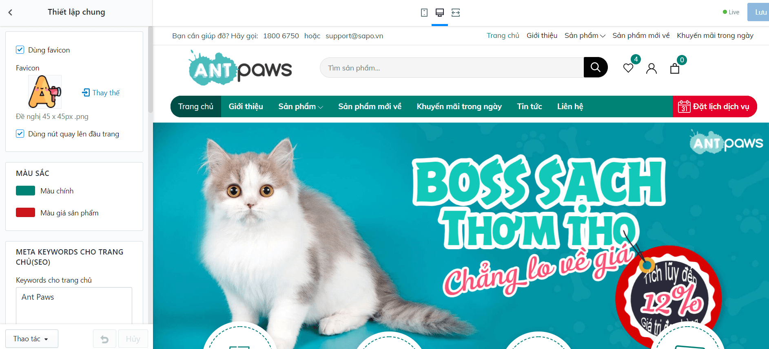Click the undo arrow button
769x349 pixels.
(x=104, y=339)
